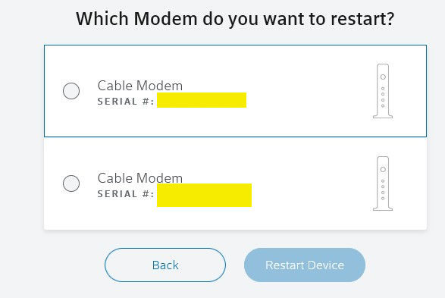Click the "Which Modem do you want to restart?" heading
445x298 pixels.
235,19
